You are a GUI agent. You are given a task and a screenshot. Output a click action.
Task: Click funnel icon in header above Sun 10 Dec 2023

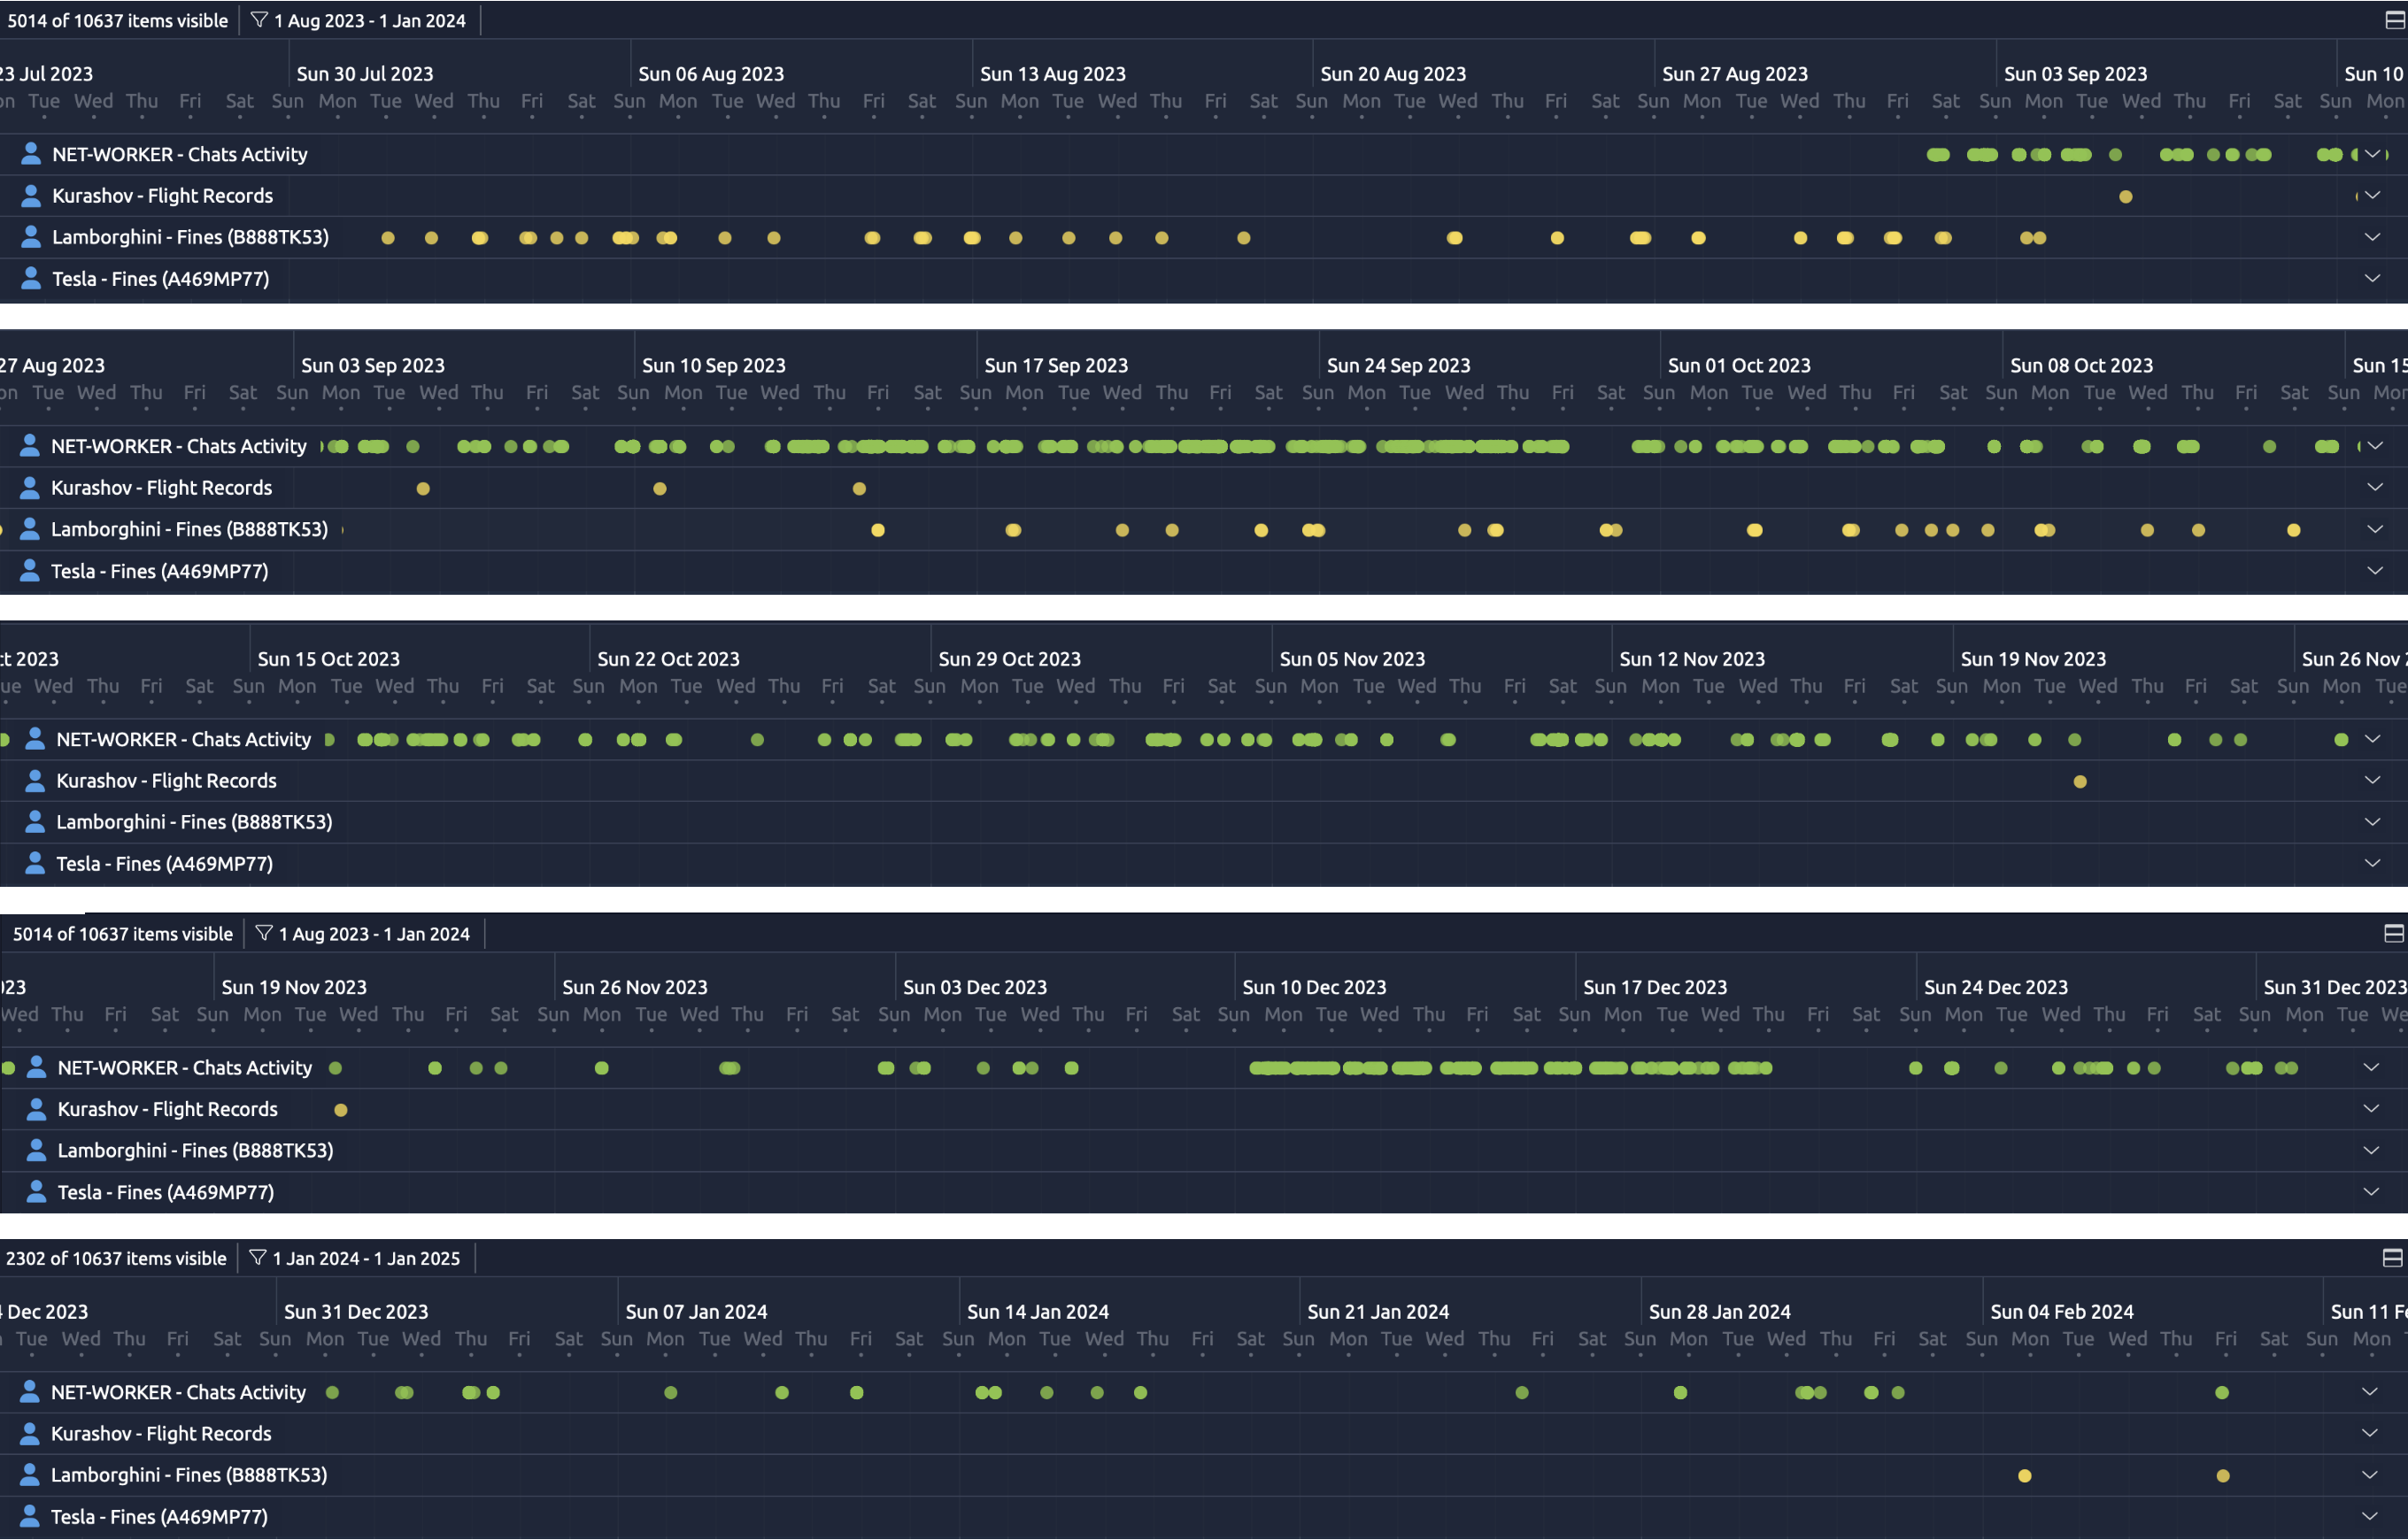(264, 933)
